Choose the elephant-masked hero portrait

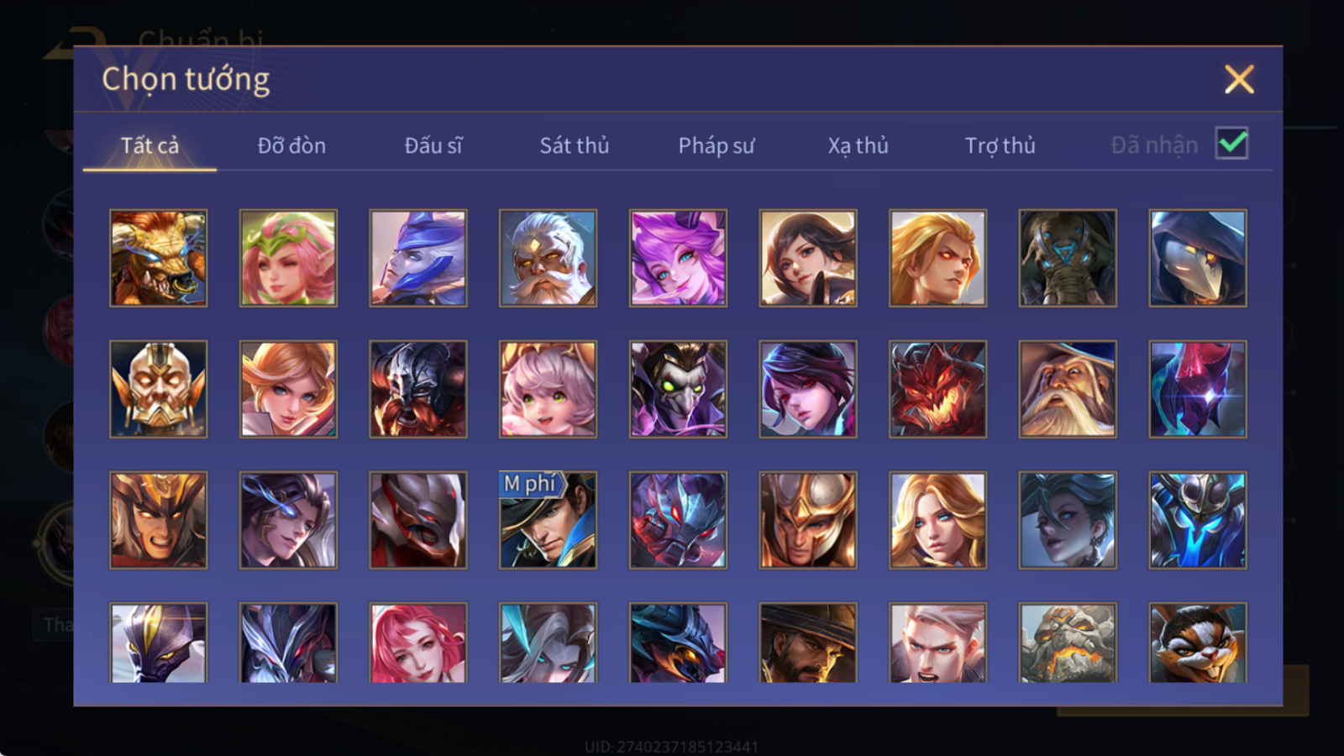1068,258
